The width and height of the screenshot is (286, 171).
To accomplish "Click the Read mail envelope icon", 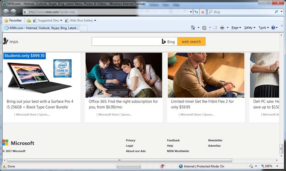I will (215, 27).
